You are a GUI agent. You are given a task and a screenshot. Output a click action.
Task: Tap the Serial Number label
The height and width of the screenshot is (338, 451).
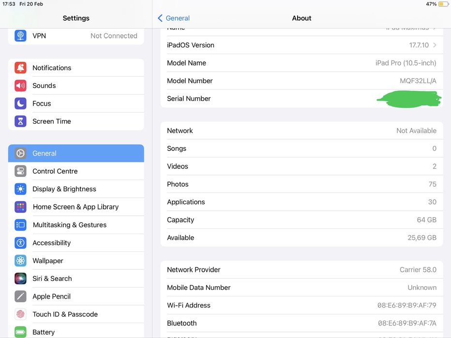pyautogui.click(x=189, y=99)
